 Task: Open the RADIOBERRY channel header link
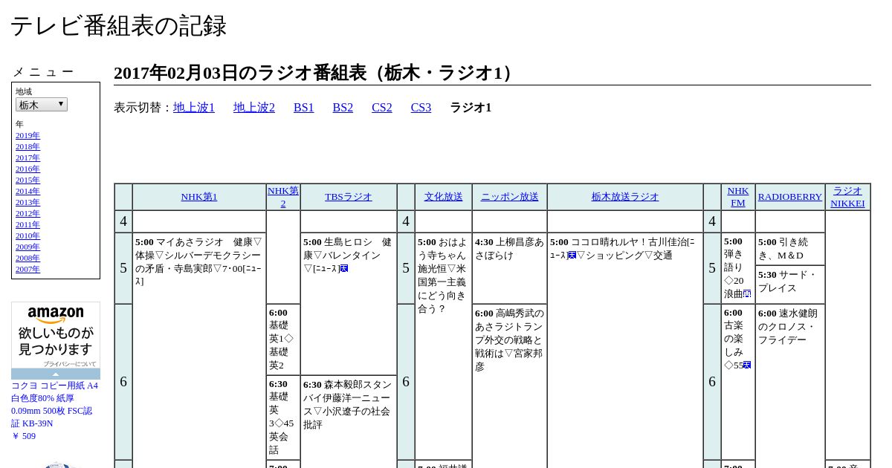point(790,197)
